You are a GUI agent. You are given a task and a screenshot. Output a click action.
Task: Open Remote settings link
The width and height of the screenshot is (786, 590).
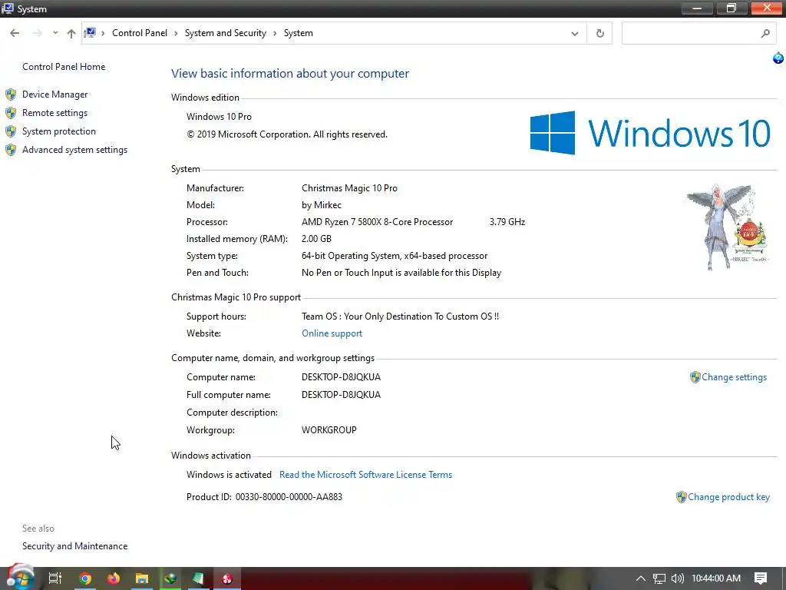point(54,113)
